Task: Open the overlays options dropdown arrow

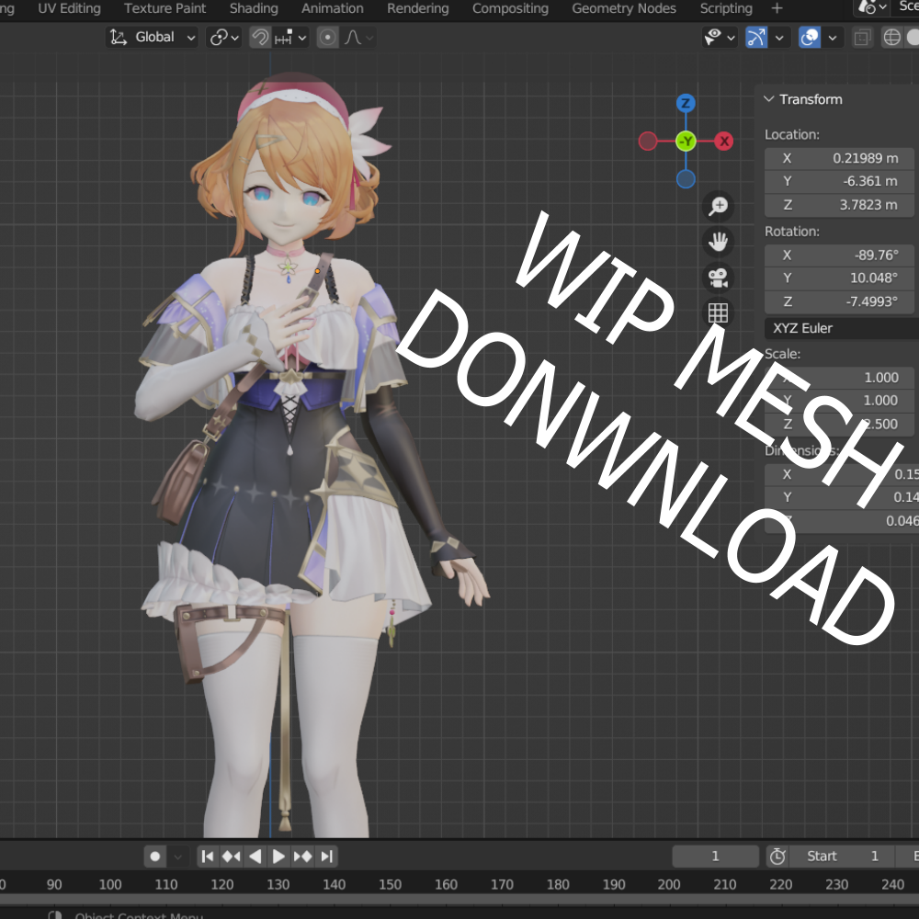Action: pyautogui.click(x=833, y=38)
